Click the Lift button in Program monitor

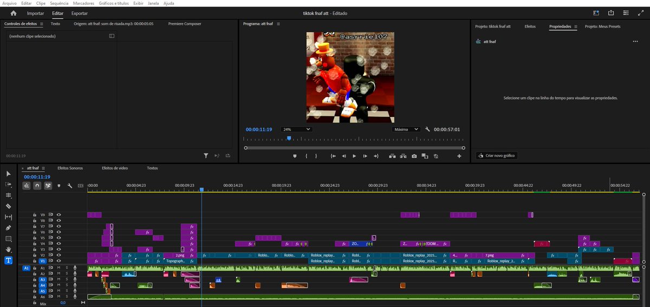click(392, 156)
